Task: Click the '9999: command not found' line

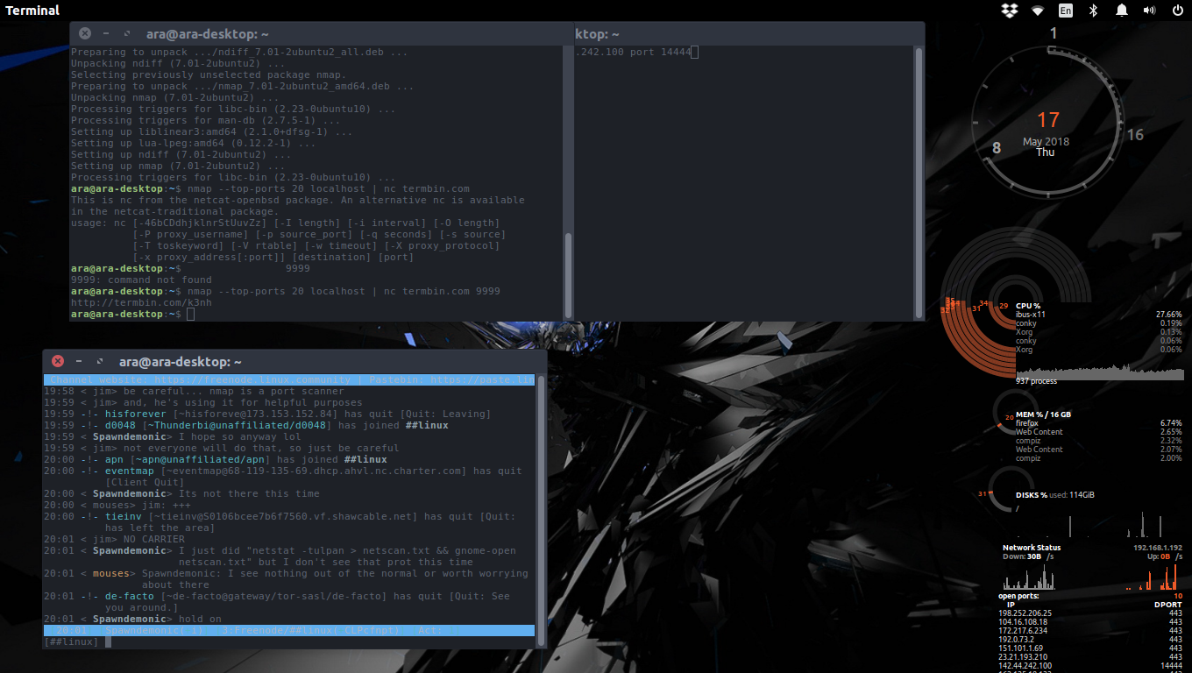Action: pyautogui.click(x=141, y=280)
